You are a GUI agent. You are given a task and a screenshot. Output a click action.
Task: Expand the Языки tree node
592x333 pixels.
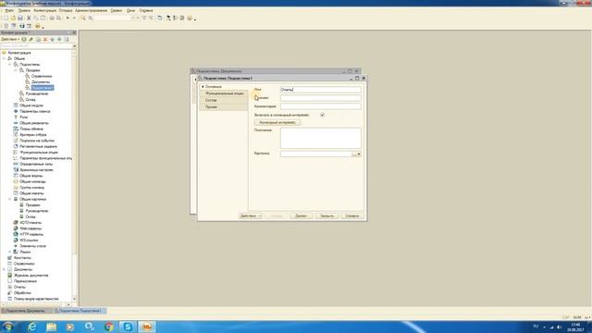10,252
